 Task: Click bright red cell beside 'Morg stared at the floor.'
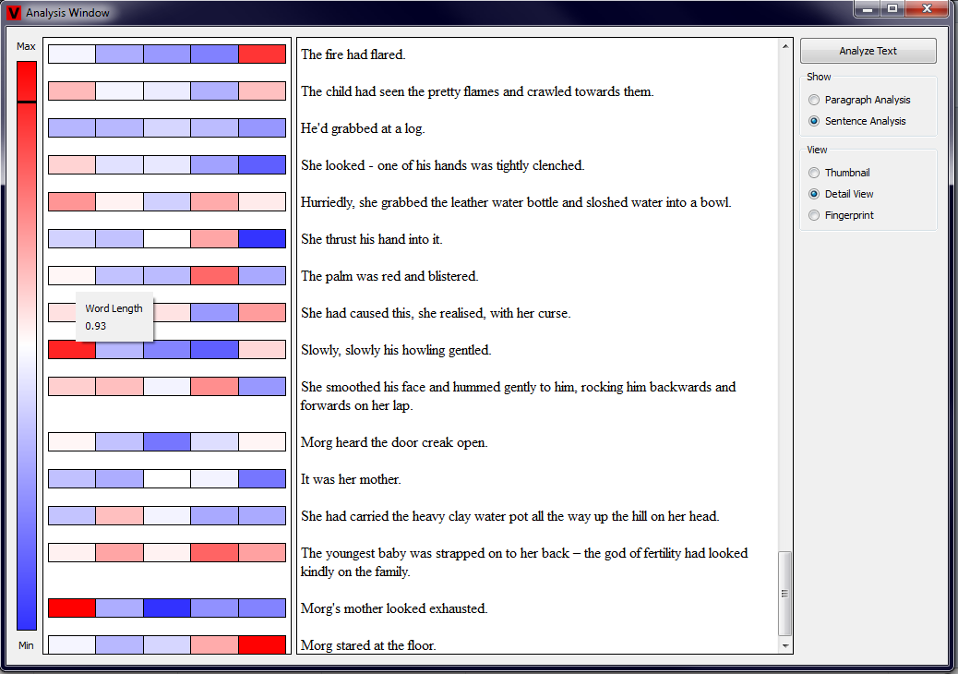pos(262,645)
